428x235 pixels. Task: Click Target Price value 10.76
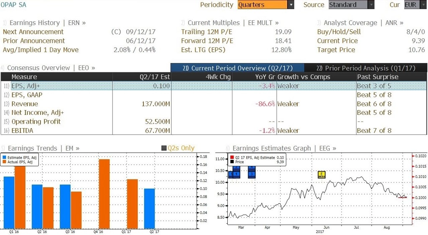[x=417, y=50]
